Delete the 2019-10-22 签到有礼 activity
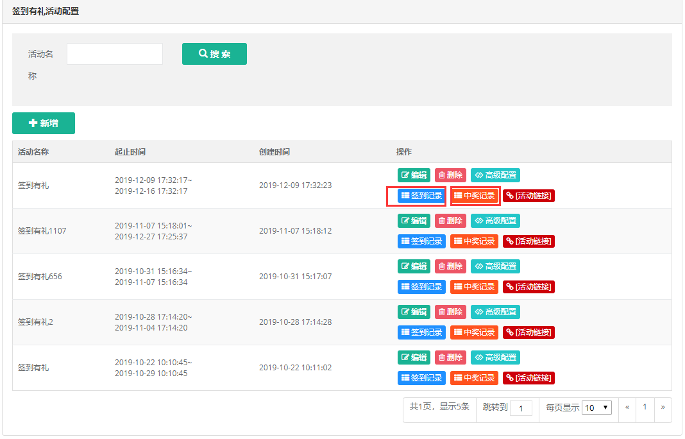Image resolution: width=685 pixels, height=439 pixels. [450, 357]
